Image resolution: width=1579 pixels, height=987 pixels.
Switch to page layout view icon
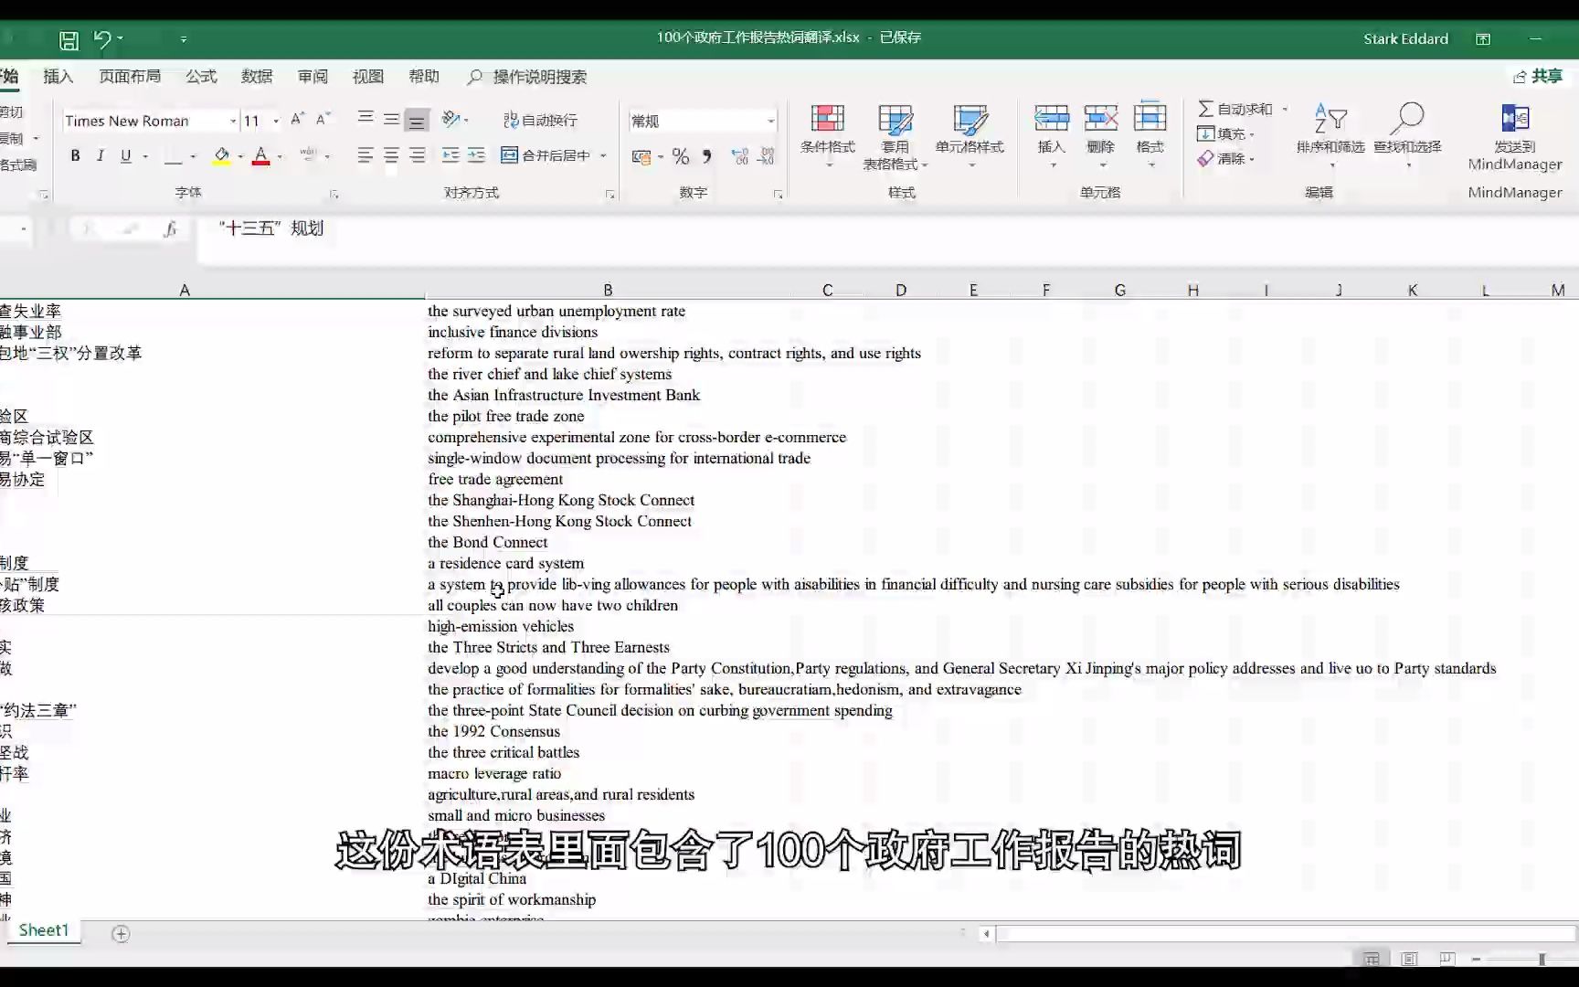1409,959
